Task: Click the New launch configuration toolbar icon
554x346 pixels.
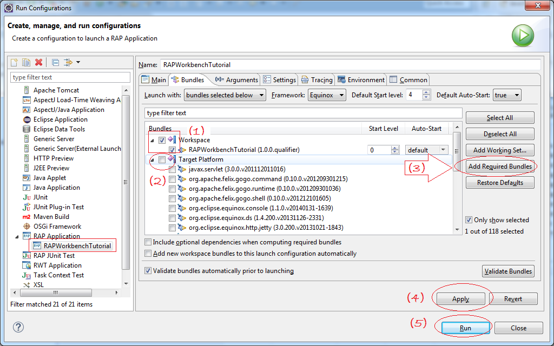Action: 15,63
